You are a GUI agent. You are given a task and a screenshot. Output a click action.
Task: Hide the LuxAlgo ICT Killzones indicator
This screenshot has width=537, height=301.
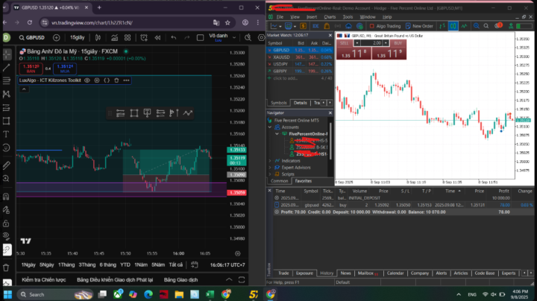[x=87, y=80]
